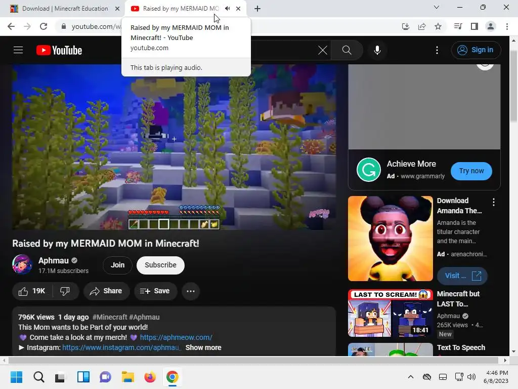
Task: Start voice search with microphone icon
Action: tap(377, 50)
